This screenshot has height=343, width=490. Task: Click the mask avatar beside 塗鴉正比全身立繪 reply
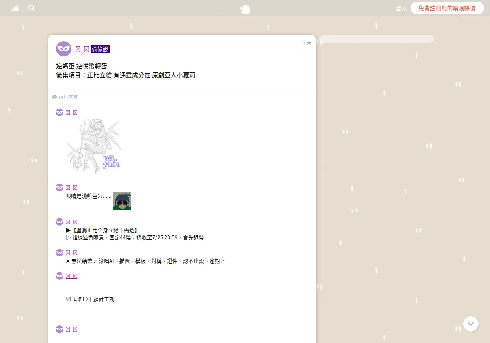60,222
